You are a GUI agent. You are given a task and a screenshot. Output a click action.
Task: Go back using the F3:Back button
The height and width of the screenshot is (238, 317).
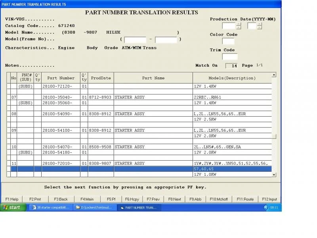[x=61, y=199]
